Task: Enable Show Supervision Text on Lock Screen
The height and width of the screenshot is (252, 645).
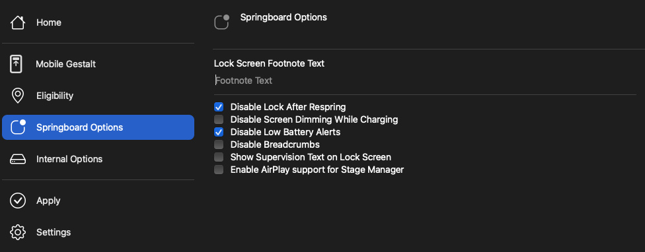Action: (219, 157)
